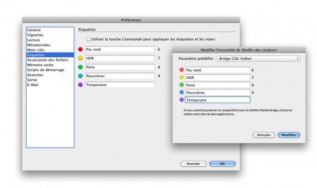317x188 pixels.
Task: Click the Modifier button
Action: (x=289, y=135)
